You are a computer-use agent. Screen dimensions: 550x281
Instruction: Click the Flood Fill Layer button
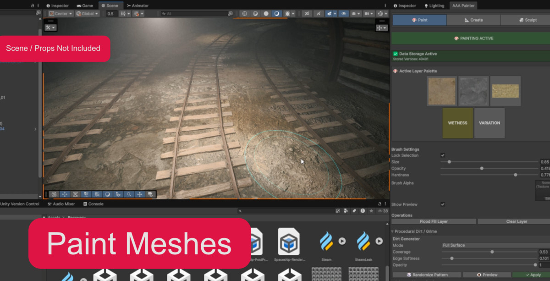point(434,221)
